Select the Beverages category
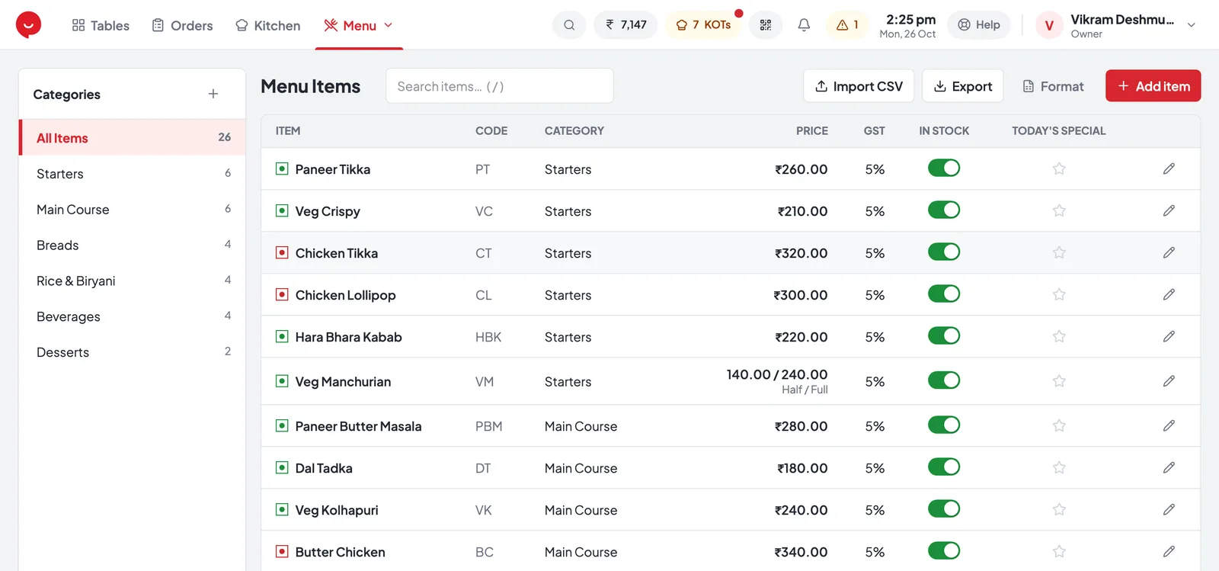 click(133, 316)
